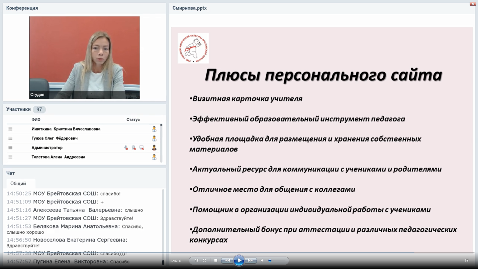This screenshot has width=478, height=269.
Task: Click bullet 'Удобная площадка для размещения'
Action: [305, 144]
